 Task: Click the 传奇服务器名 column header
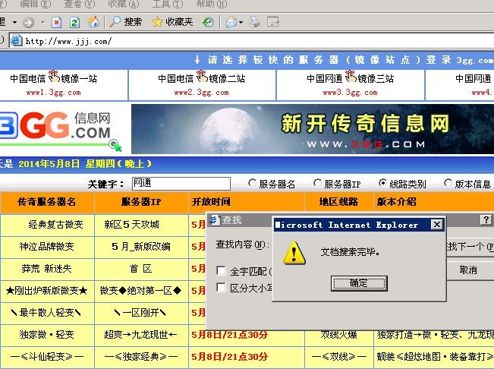pos(47,202)
